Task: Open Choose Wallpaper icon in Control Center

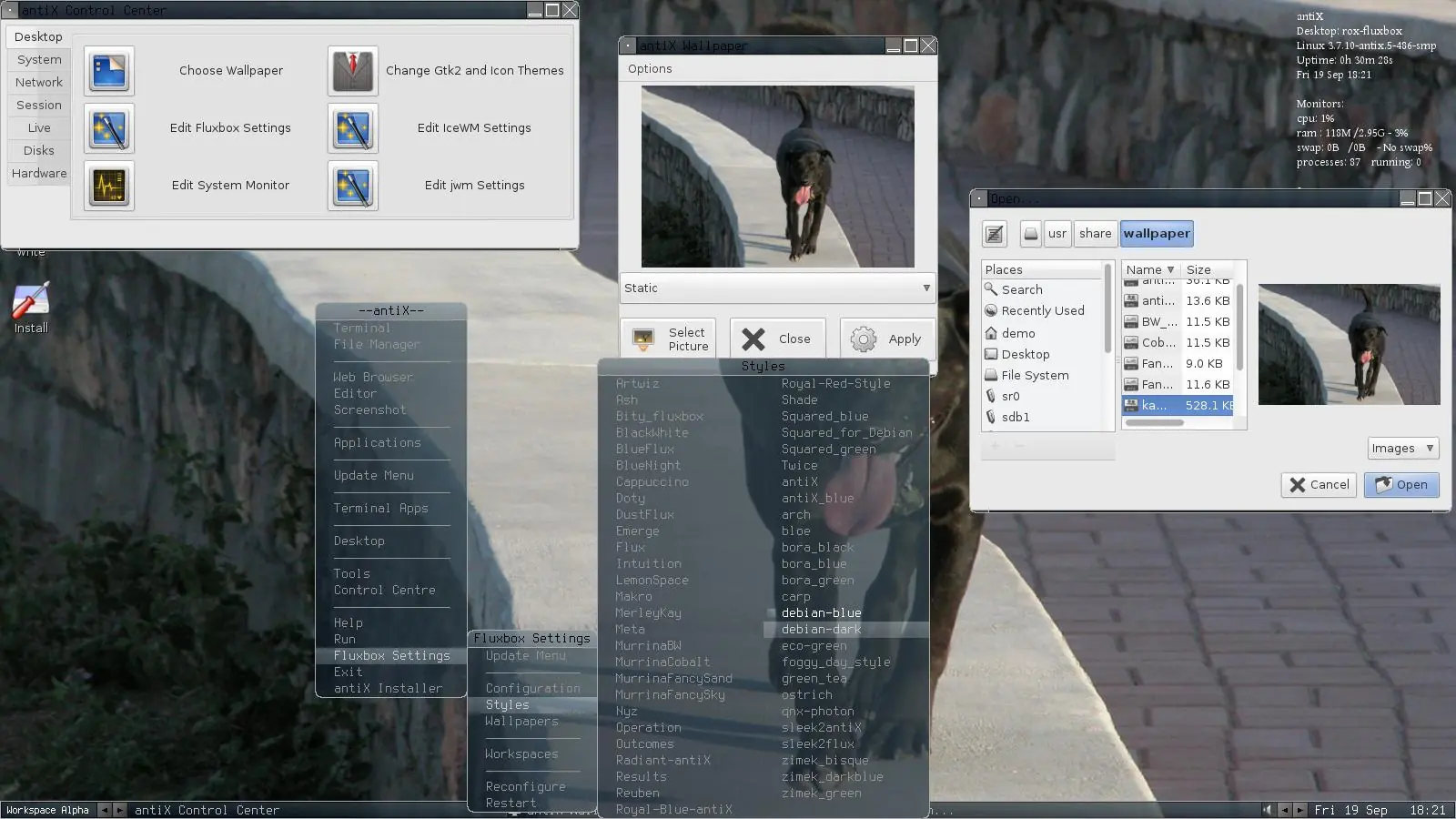Action: pyautogui.click(x=109, y=71)
